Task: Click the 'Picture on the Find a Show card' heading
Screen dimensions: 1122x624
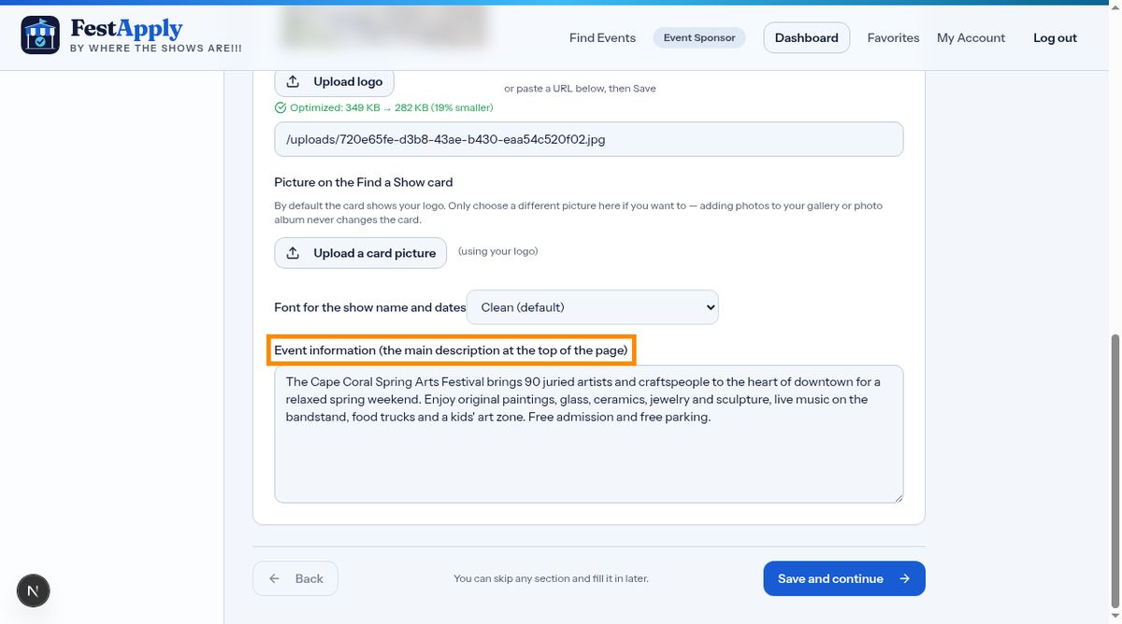Action: pos(364,182)
